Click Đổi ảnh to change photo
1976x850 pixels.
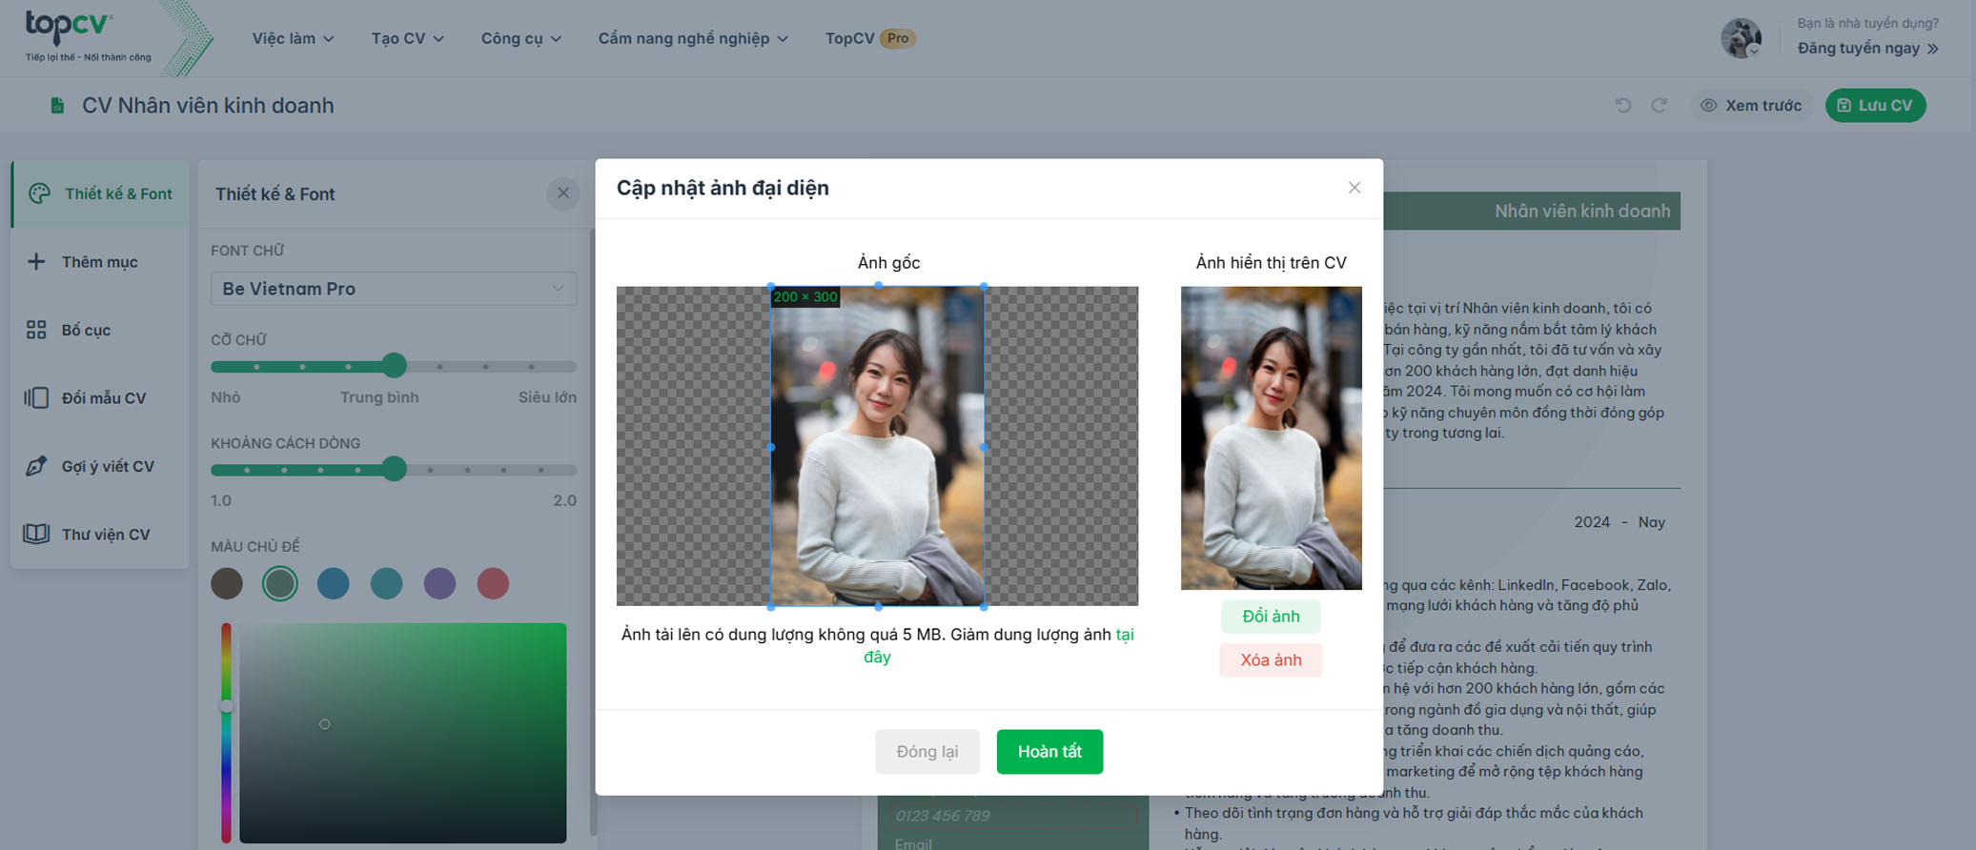1271,617
